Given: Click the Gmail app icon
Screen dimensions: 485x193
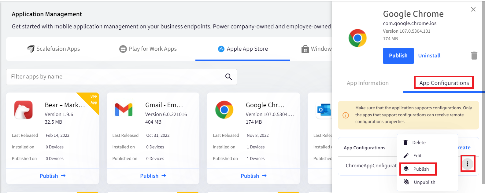Looking at the screenshot, I should coord(124,110).
